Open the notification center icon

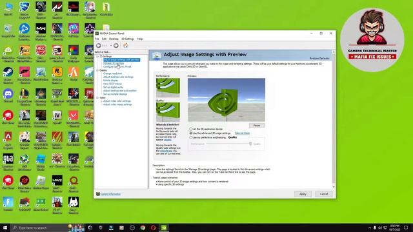[406, 227]
